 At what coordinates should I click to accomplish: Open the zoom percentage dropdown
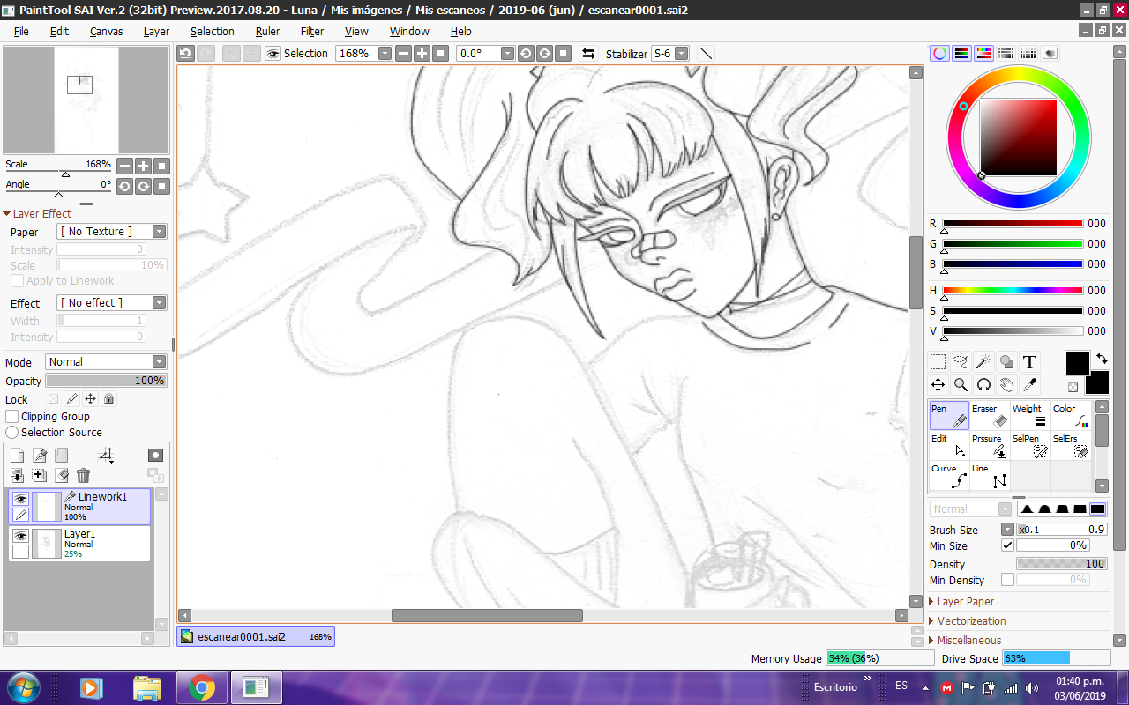[385, 54]
